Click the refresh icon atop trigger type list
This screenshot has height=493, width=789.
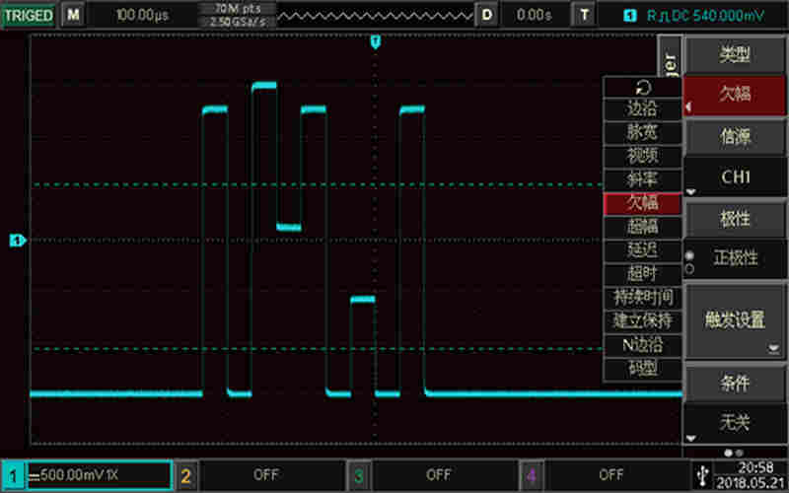642,86
